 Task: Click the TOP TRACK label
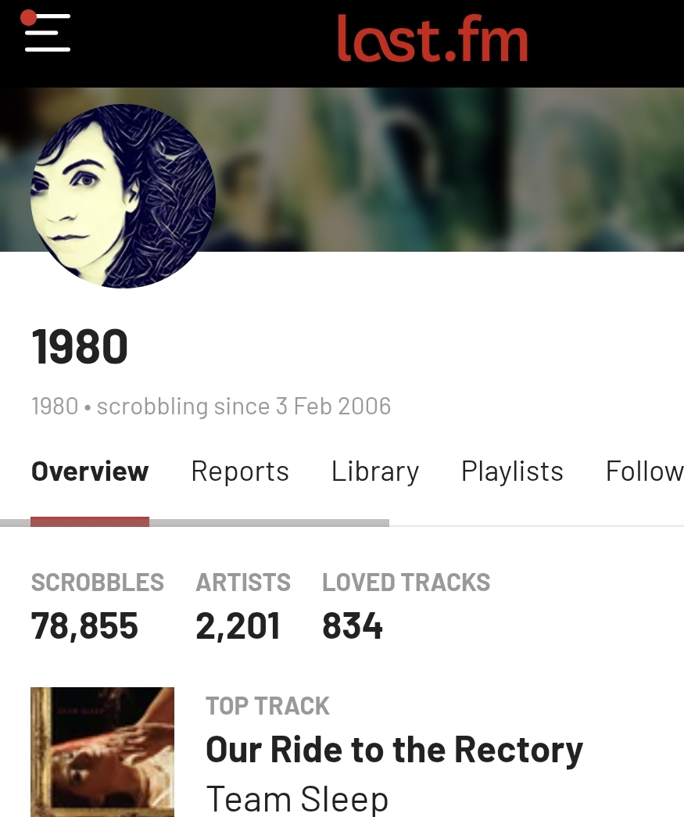click(267, 706)
